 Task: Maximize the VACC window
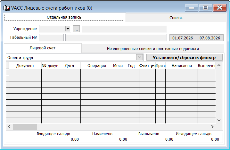pos(205,8)
